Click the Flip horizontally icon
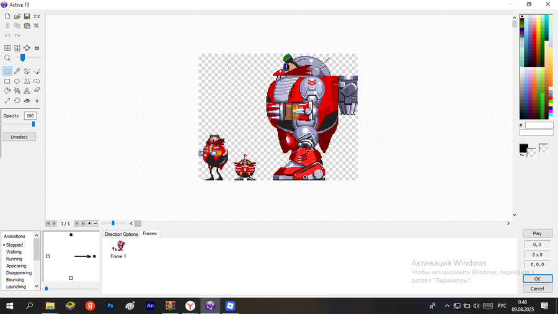The image size is (558, 314). [7, 48]
